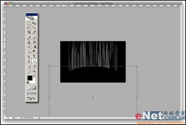Switch to Standard editing mode
The width and height of the screenshot is (186, 125).
point(29,88)
